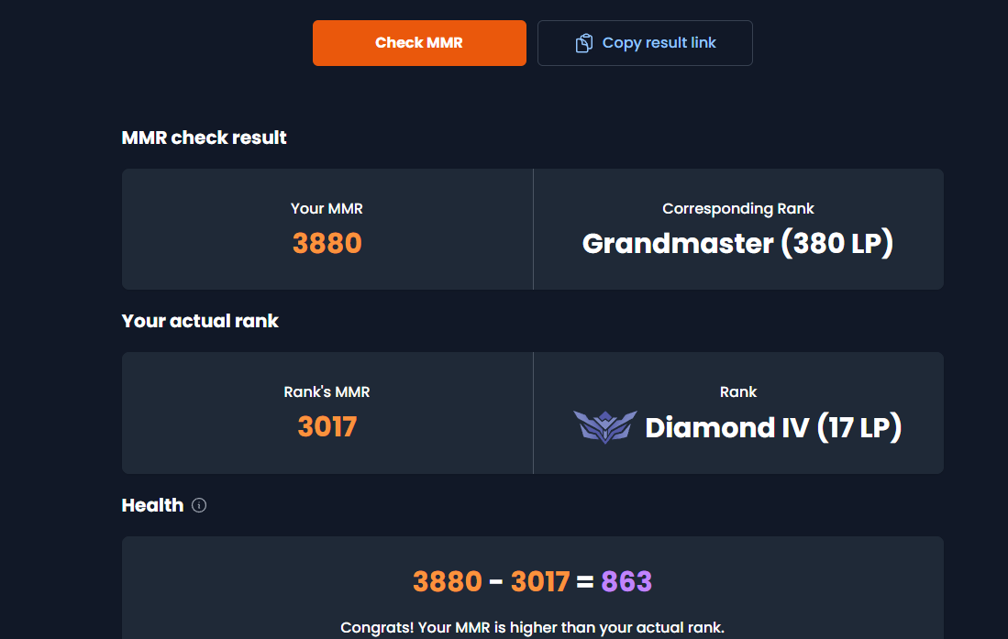The height and width of the screenshot is (639, 1008).
Task: Click the Grandmaster (380 LP) corresponding rank text
Action: [738, 243]
